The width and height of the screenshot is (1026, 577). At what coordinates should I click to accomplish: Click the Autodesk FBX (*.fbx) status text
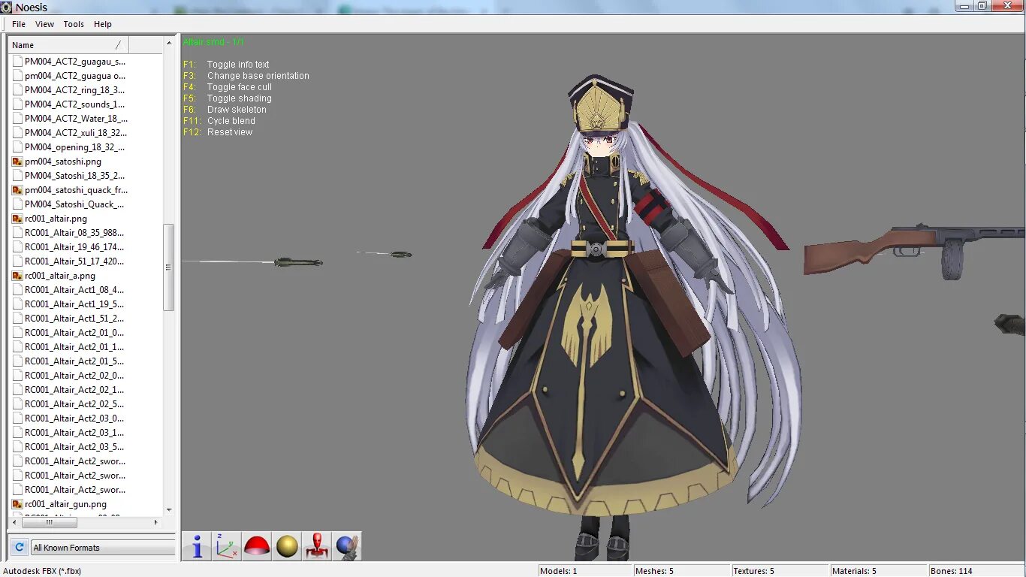[x=42, y=571]
